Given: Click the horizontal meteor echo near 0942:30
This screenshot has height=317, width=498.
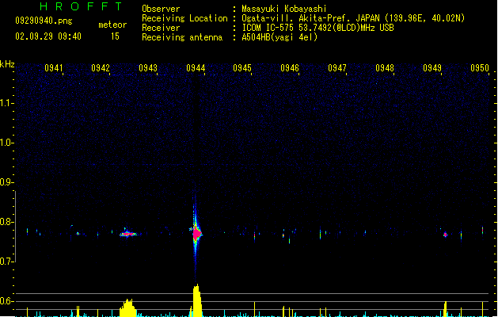Looking at the screenshot, I should coord(128,234).
